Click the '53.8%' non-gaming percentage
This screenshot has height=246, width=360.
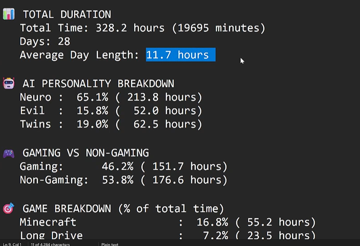coord(118,180)
